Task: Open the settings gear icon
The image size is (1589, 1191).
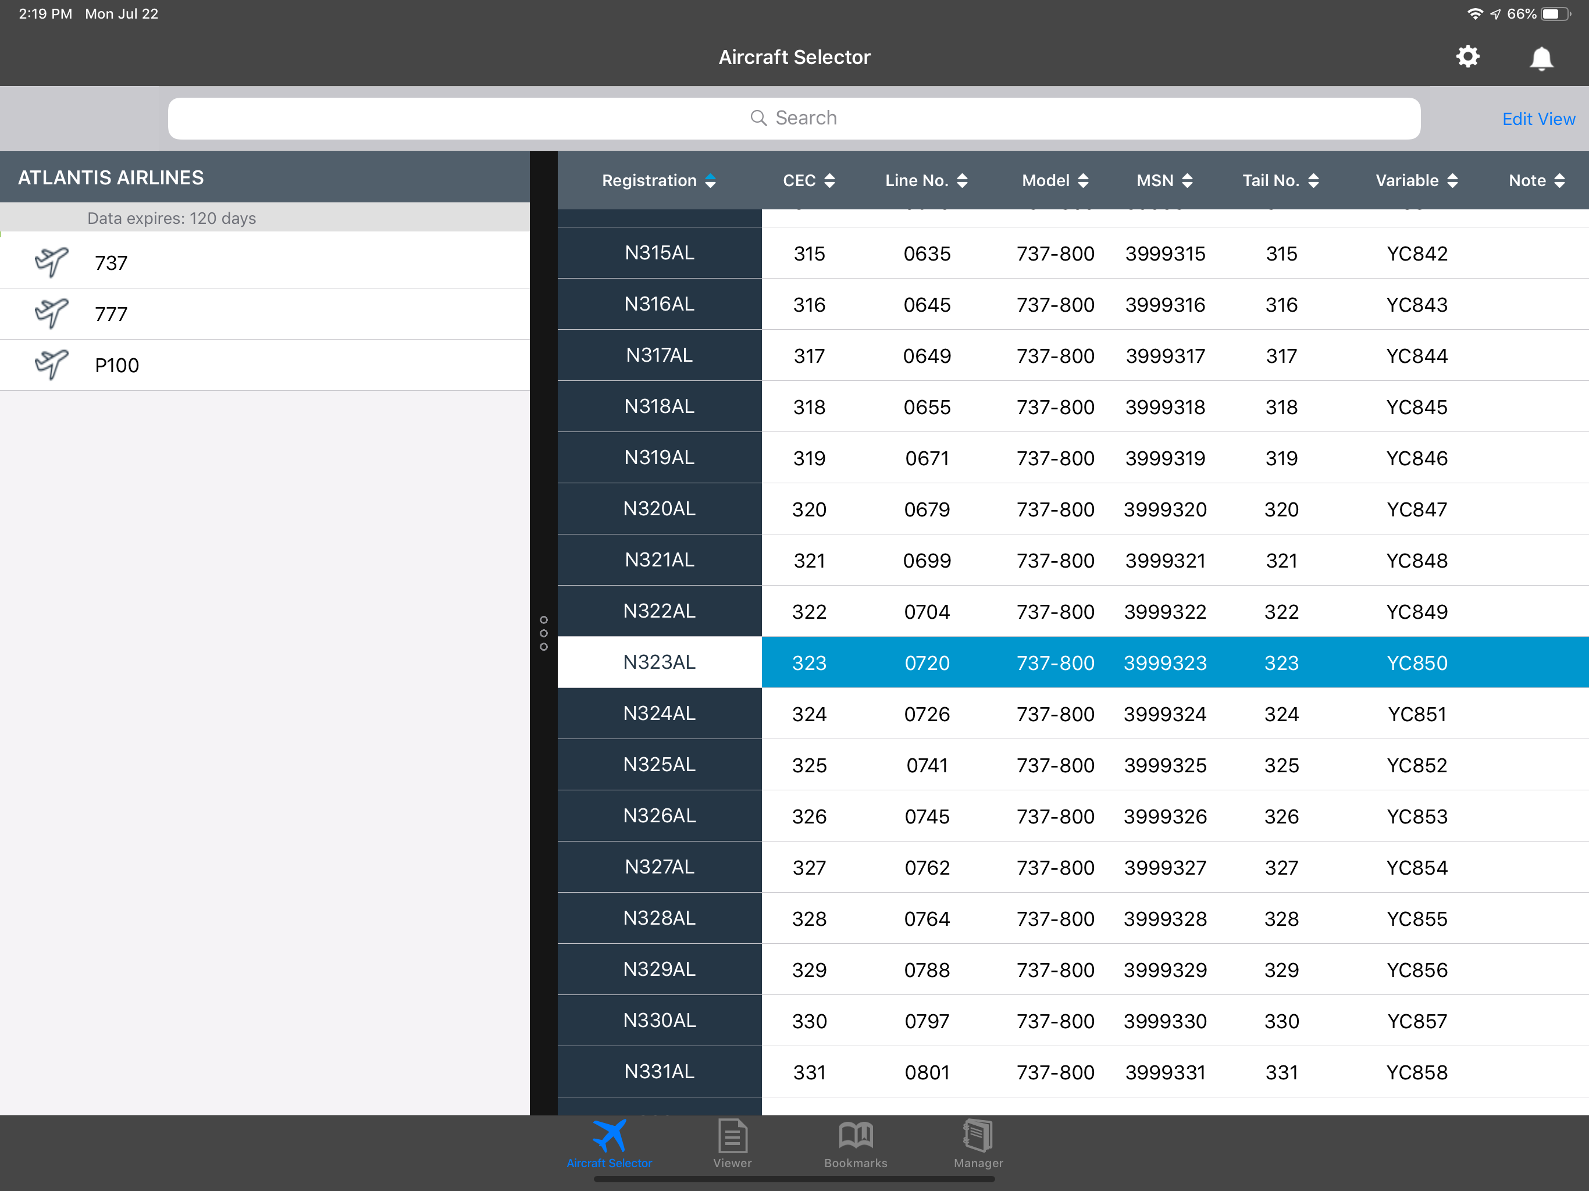Action: (1467, 57)
